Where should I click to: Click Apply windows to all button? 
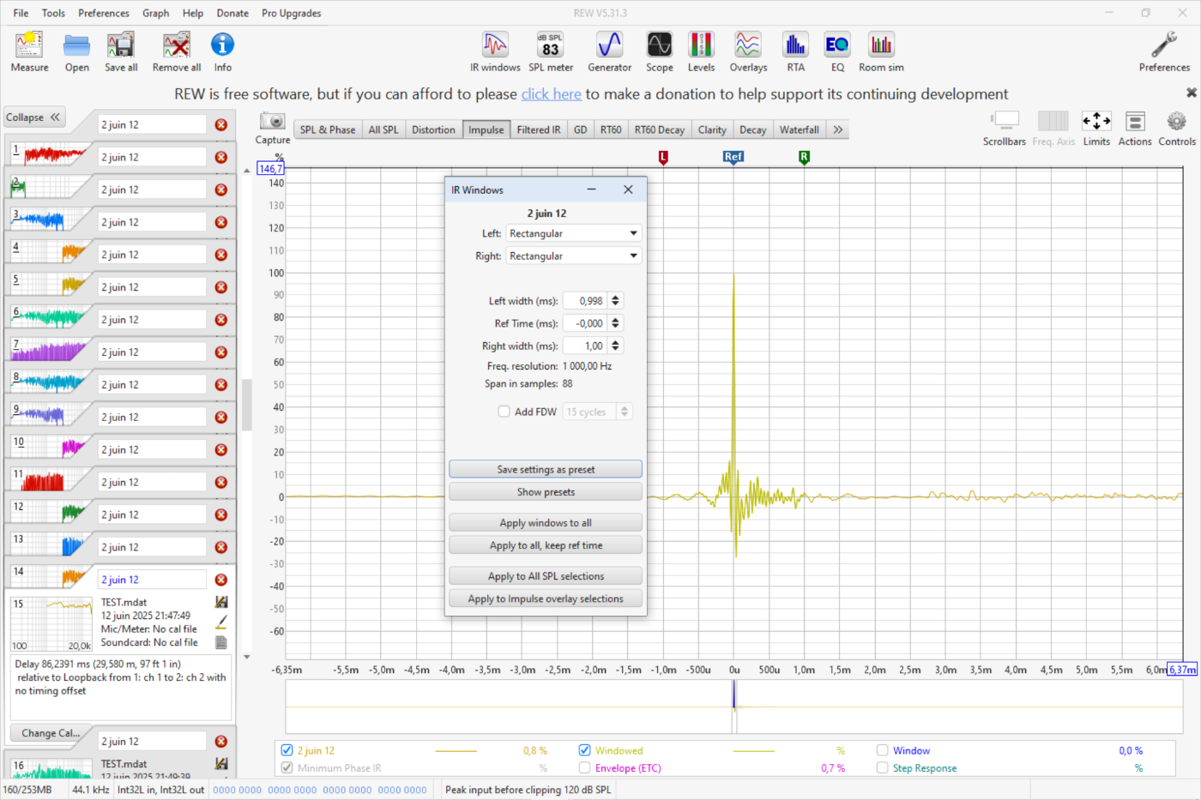pos(546,523)
